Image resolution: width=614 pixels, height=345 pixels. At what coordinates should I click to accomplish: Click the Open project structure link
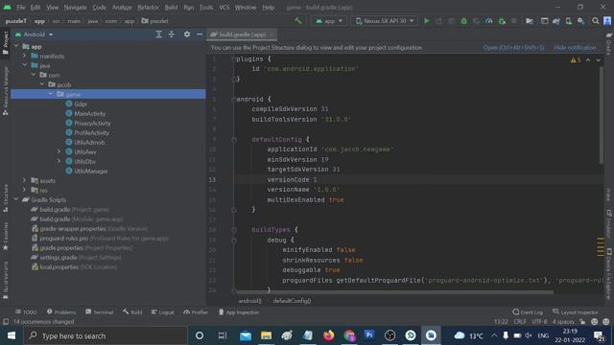[x=513, y=48]
